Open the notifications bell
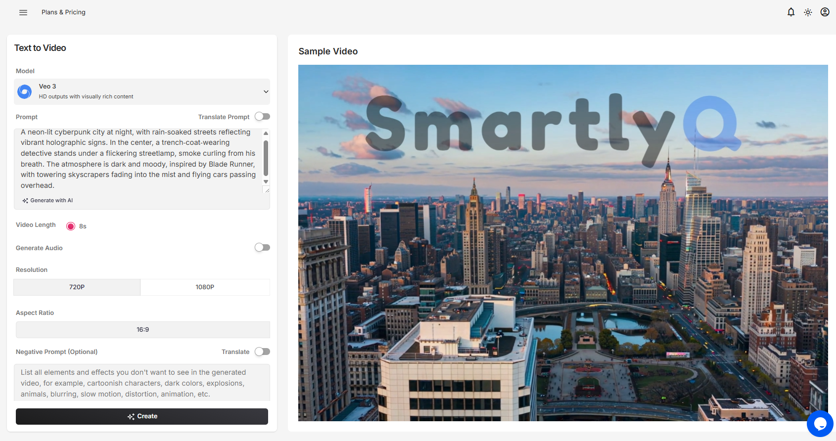836x441 pixels. point(791,12)
